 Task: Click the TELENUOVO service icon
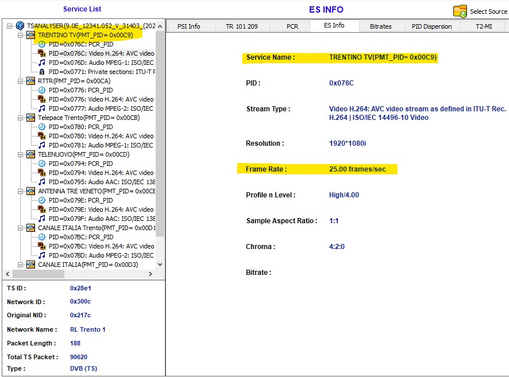pos(30,154)
